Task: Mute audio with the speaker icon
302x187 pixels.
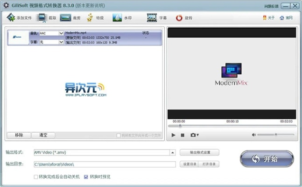Action: (254, 135)
